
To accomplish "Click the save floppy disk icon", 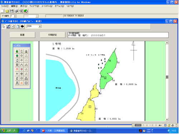I will (x=12, y=11).
